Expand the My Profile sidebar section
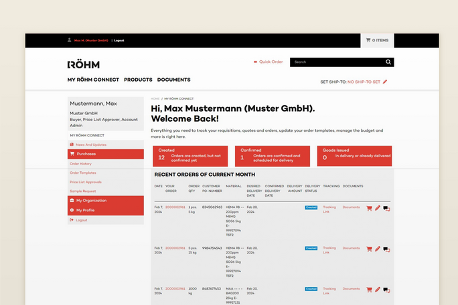458x305 pixels. tap(106, 210)
